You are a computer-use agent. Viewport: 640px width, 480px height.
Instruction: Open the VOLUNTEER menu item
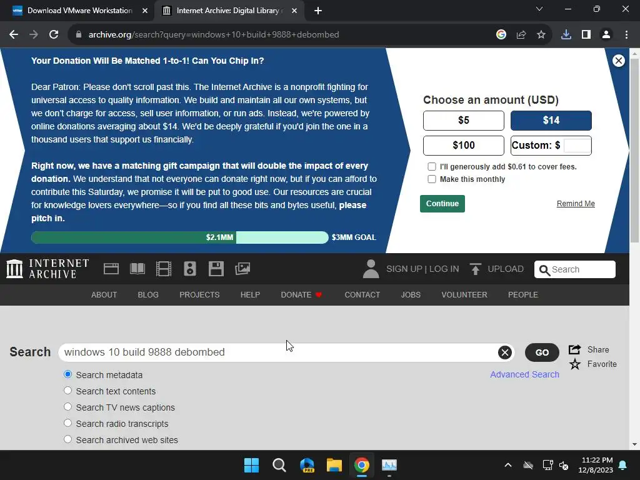(x=464, y=295)
